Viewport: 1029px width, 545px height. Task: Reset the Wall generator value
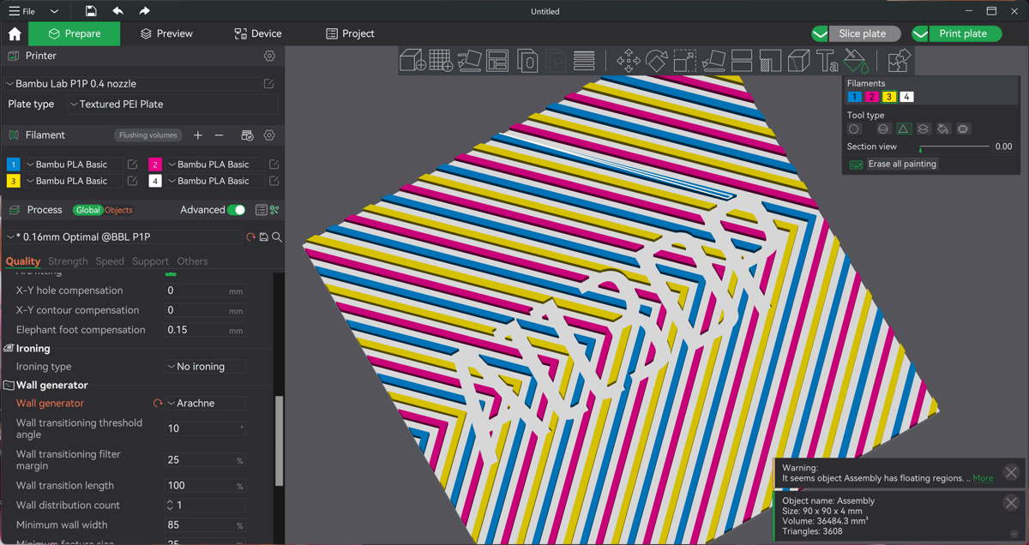(x=158, y=404)
